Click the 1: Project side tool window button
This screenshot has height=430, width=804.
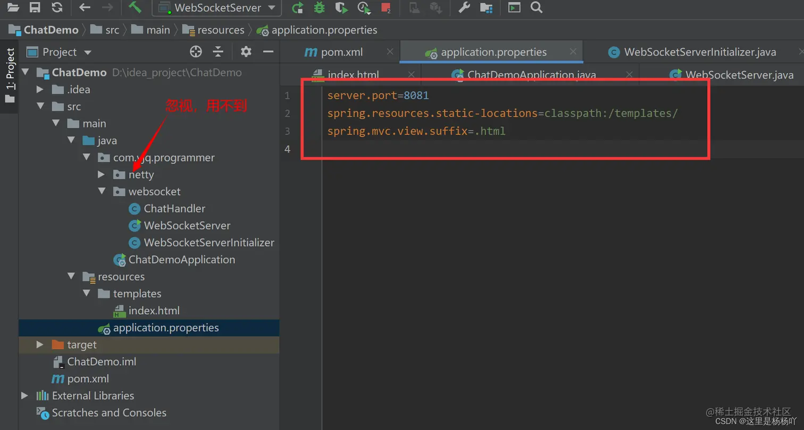coord(10,76)
